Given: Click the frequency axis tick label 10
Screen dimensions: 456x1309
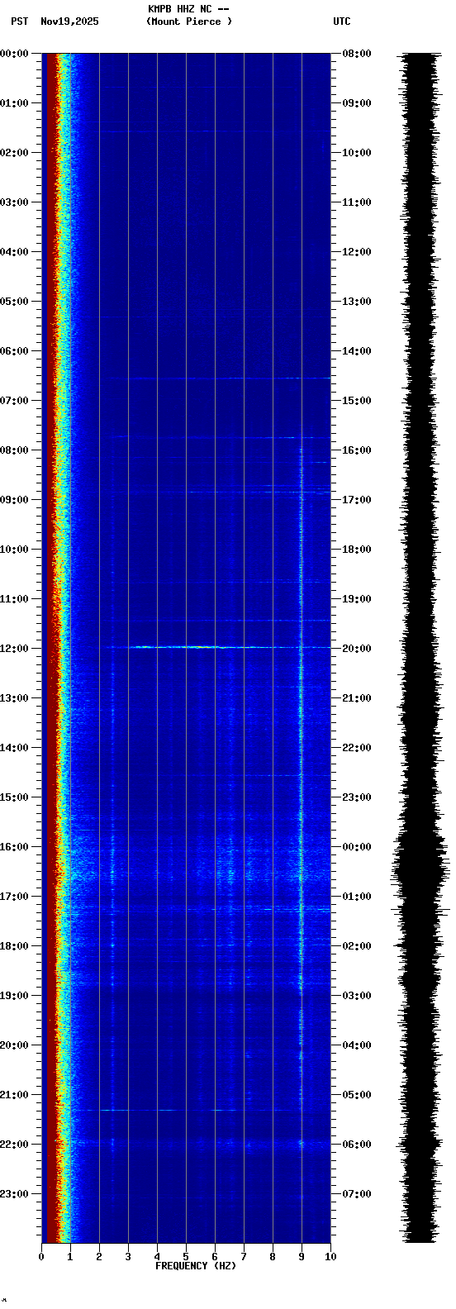Looking at the screenshot, I should (x=330, y=1257).
